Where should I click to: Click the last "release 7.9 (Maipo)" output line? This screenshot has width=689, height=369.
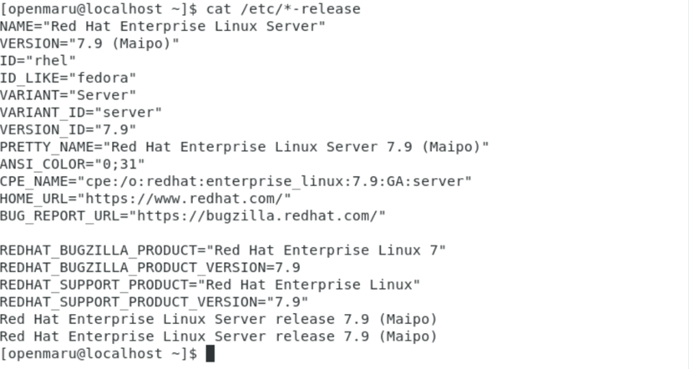[218, 336]
